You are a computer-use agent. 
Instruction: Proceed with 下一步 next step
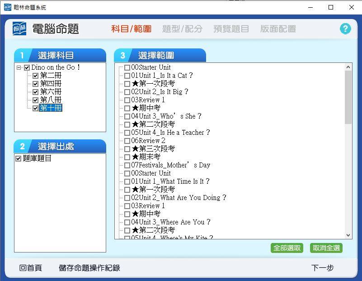pos(322,268)
